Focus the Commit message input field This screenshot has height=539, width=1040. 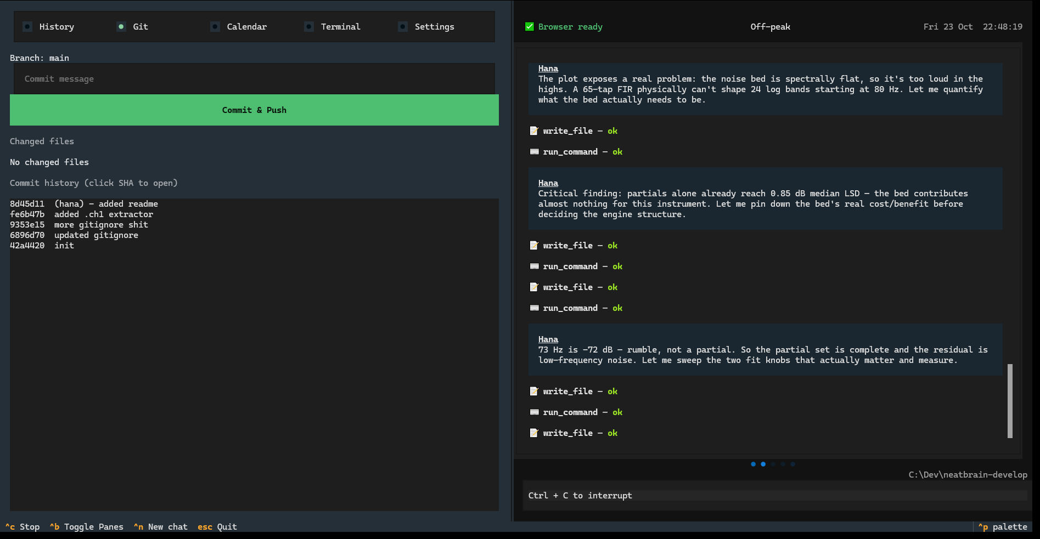254,79
